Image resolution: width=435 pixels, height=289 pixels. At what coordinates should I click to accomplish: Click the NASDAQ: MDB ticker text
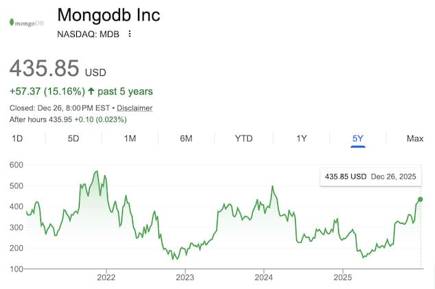(89, 34)
